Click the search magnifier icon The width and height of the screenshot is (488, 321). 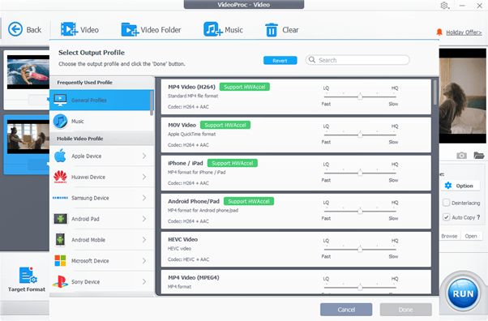(312, 60)
